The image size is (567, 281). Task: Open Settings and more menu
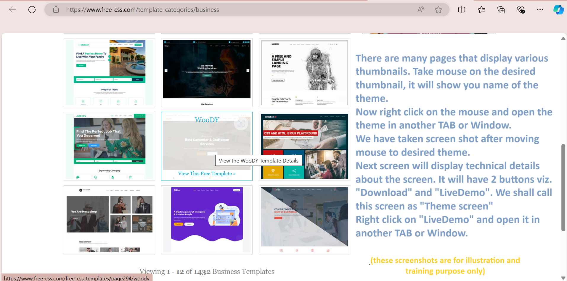coord(540,10)
